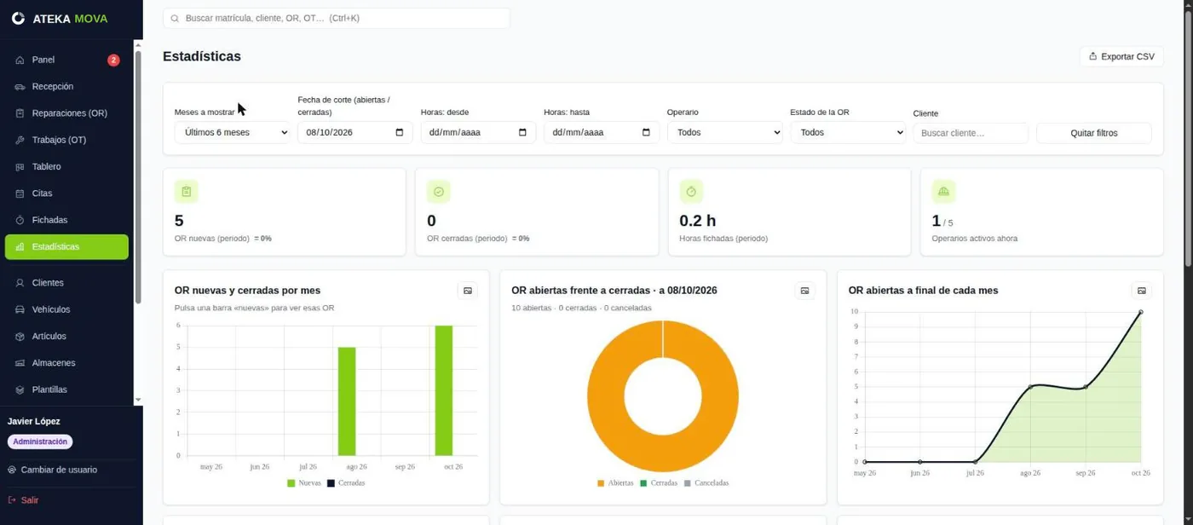Click the Plantillas layers icon
1193x525 pixels.
click(20, 389)
